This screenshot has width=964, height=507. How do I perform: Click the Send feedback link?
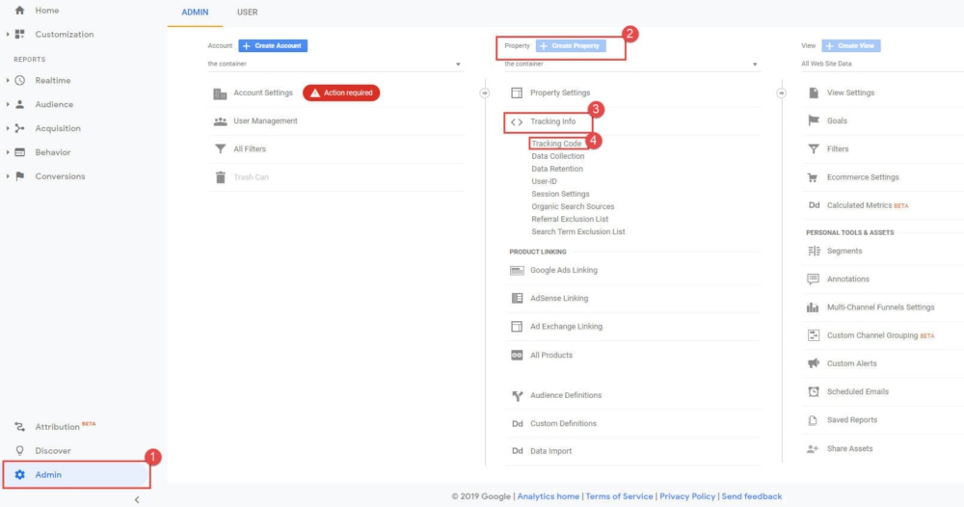pos(752,496)
